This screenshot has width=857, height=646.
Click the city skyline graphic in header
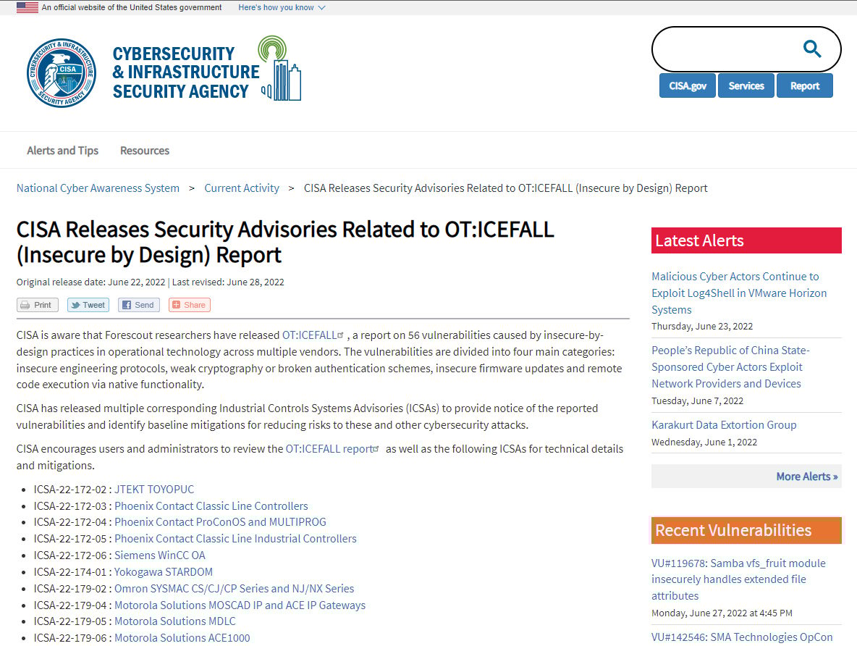point(280,70)
